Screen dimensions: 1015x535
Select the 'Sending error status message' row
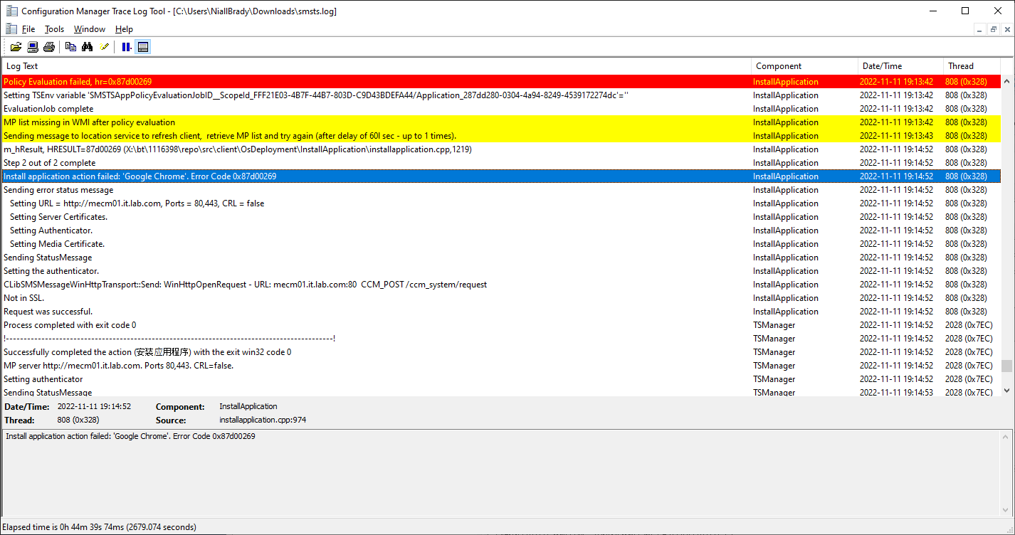(x=501, y=190)
